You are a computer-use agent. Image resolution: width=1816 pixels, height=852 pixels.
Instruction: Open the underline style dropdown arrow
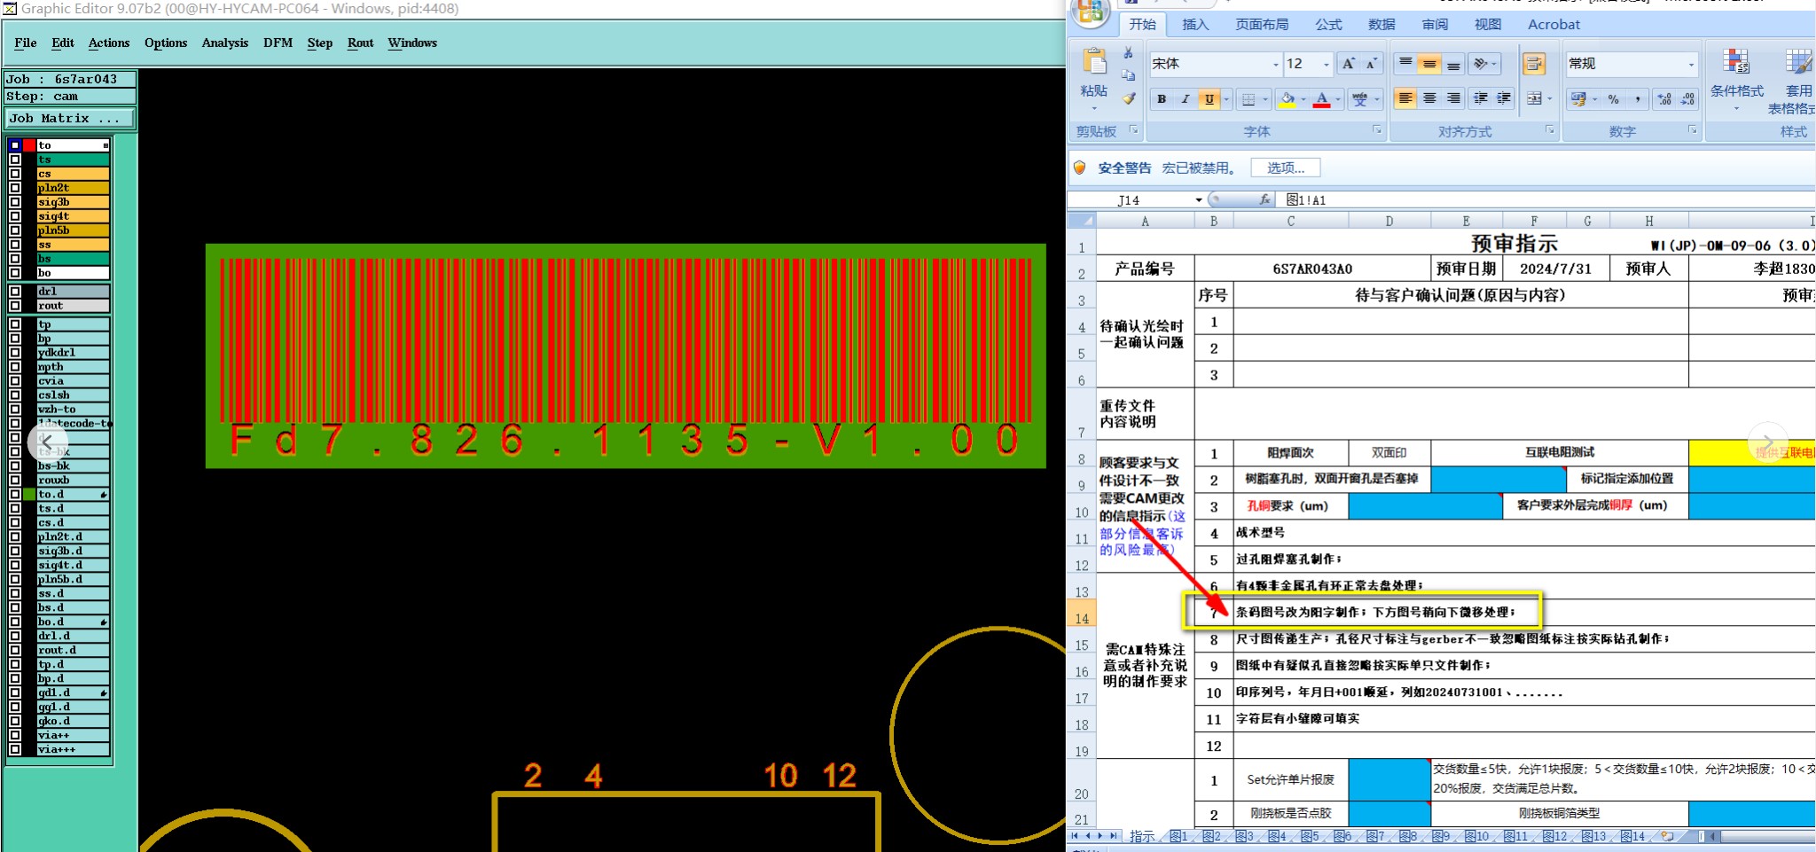1226,99
